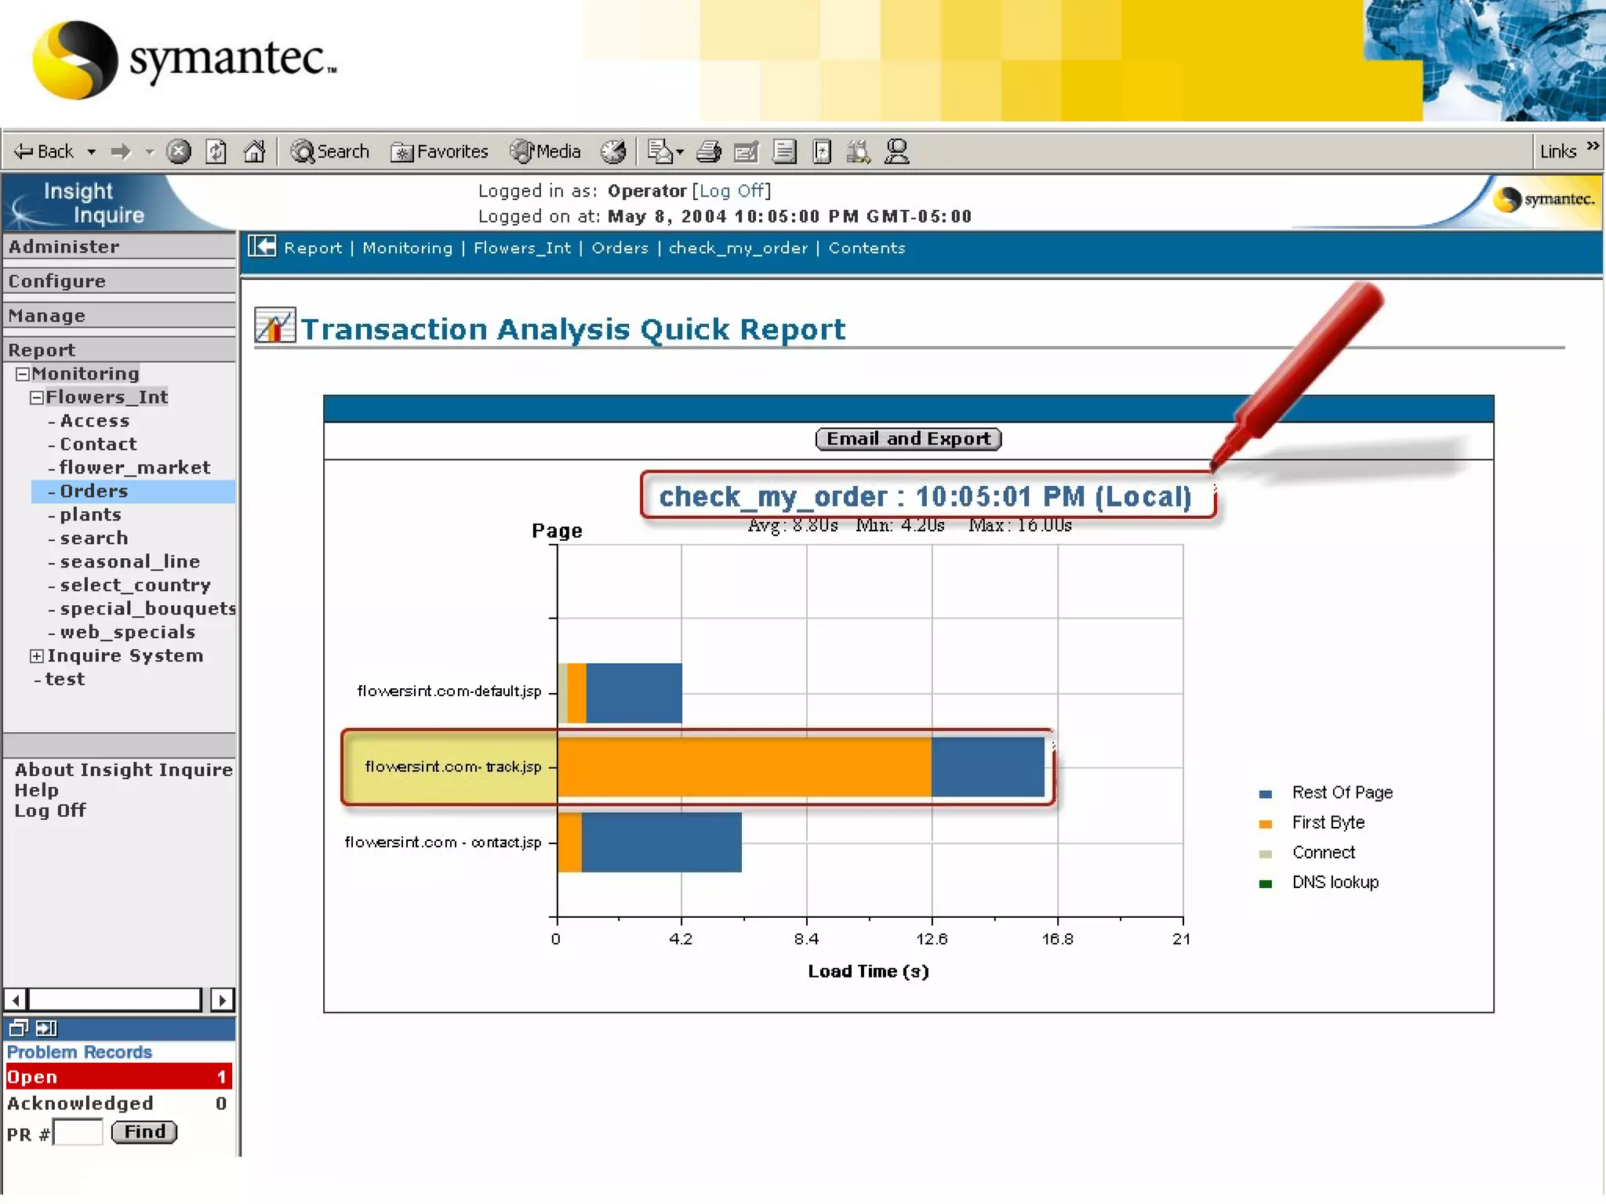1606x1204 pixels.
Task: Collapse the Monitoring tree node
Action: (x=23, y=374)
